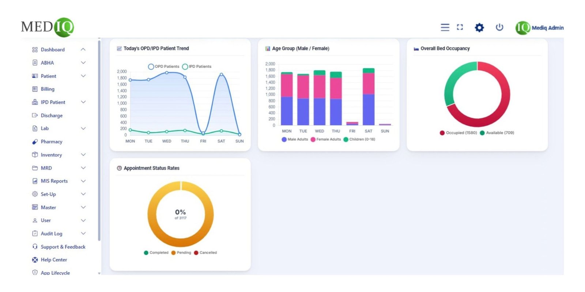This screenshot has width=585, height=292.
Task: Click the Patient card icon
Action: coord(35,76)
